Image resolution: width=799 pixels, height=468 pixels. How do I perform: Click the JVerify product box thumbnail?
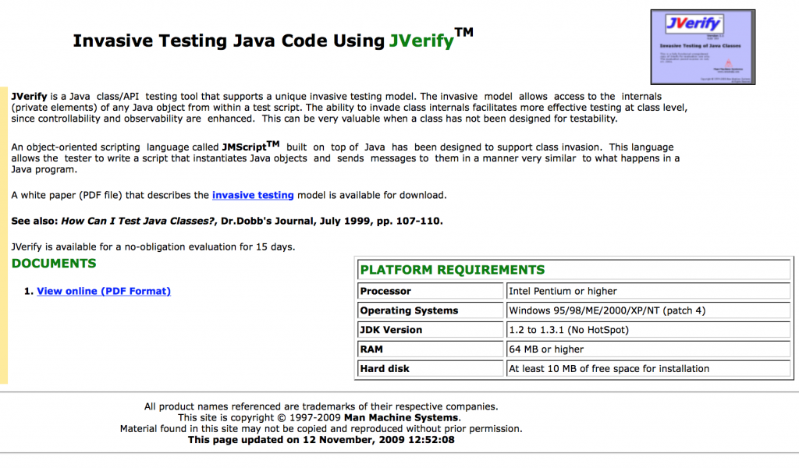pyautogui.click(x=703, y=47)
